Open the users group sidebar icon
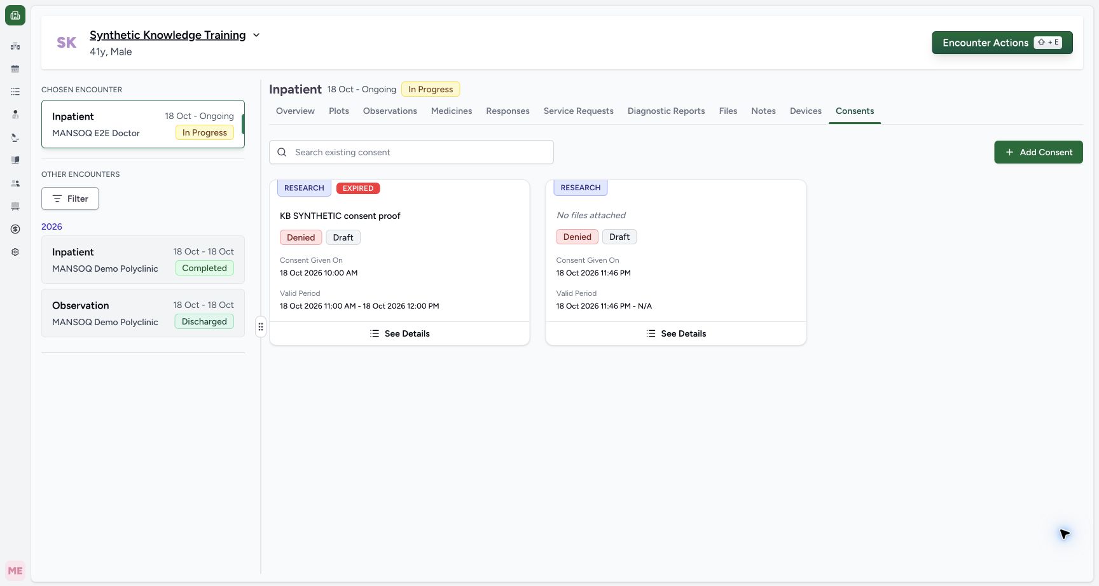This screenshot has height=586, width=1099. [x=15, y=183]
